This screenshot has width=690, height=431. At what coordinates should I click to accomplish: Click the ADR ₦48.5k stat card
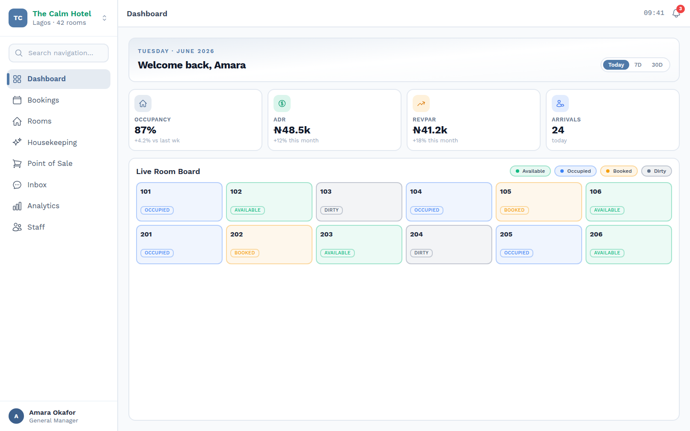(x=335, y=120)
